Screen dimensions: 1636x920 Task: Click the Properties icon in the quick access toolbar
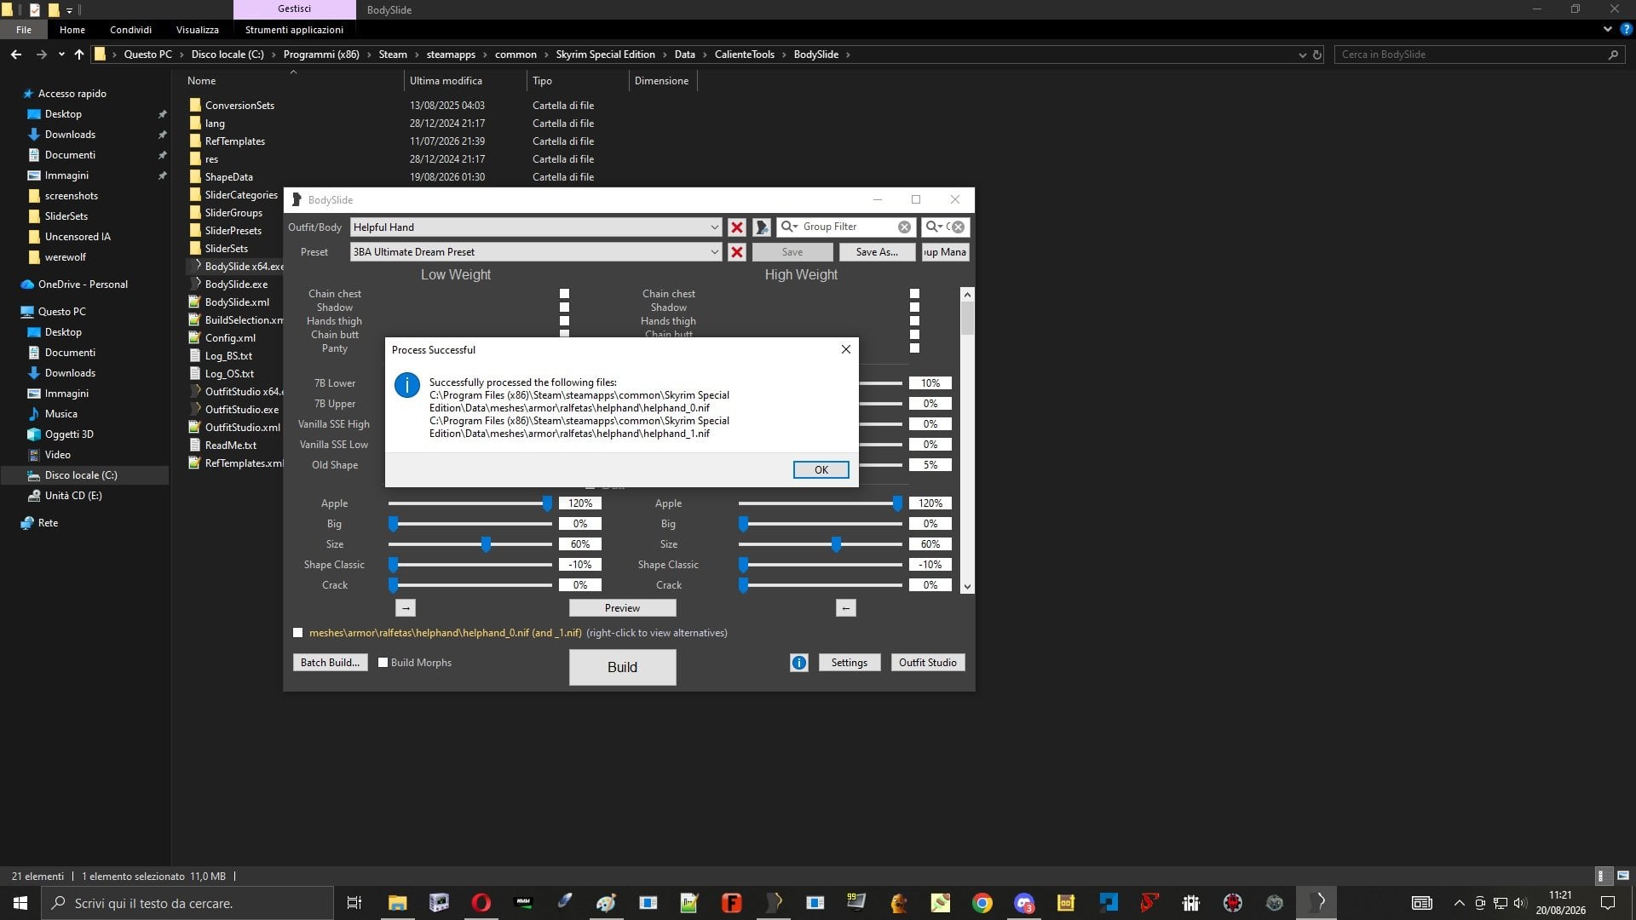coord(34,10)
